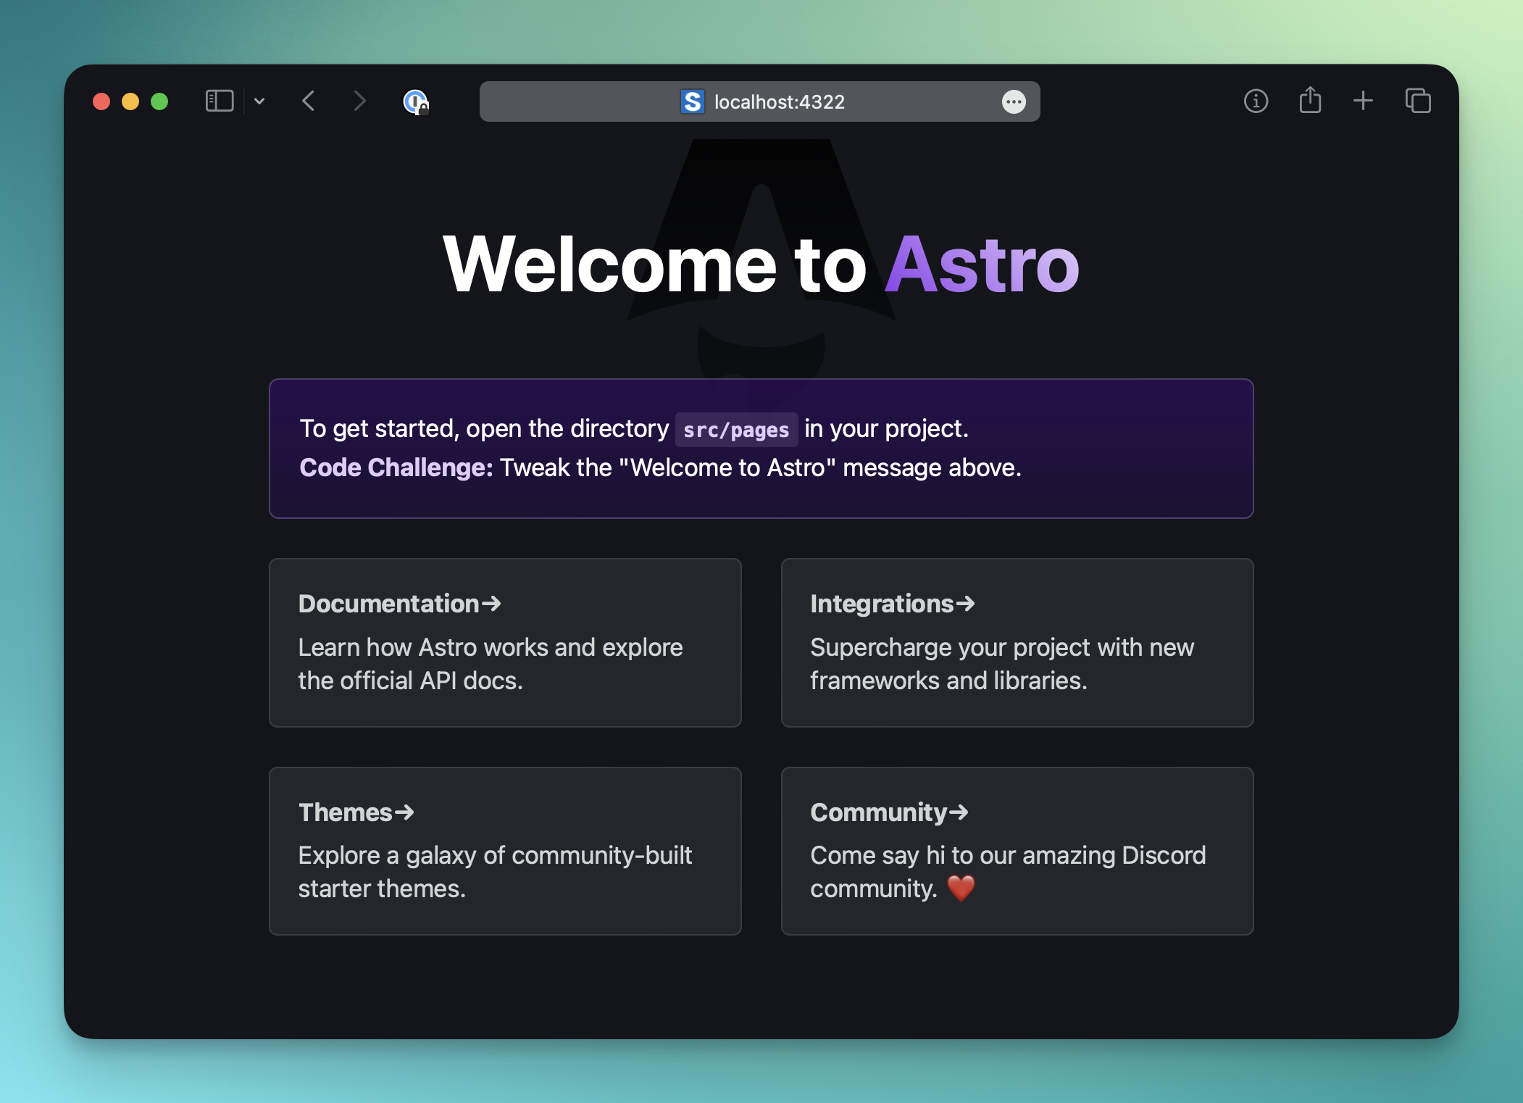The height and width of the screenshot is (1103, 1523).
Task: Click the forward navigation arrow
Action: 359,101
